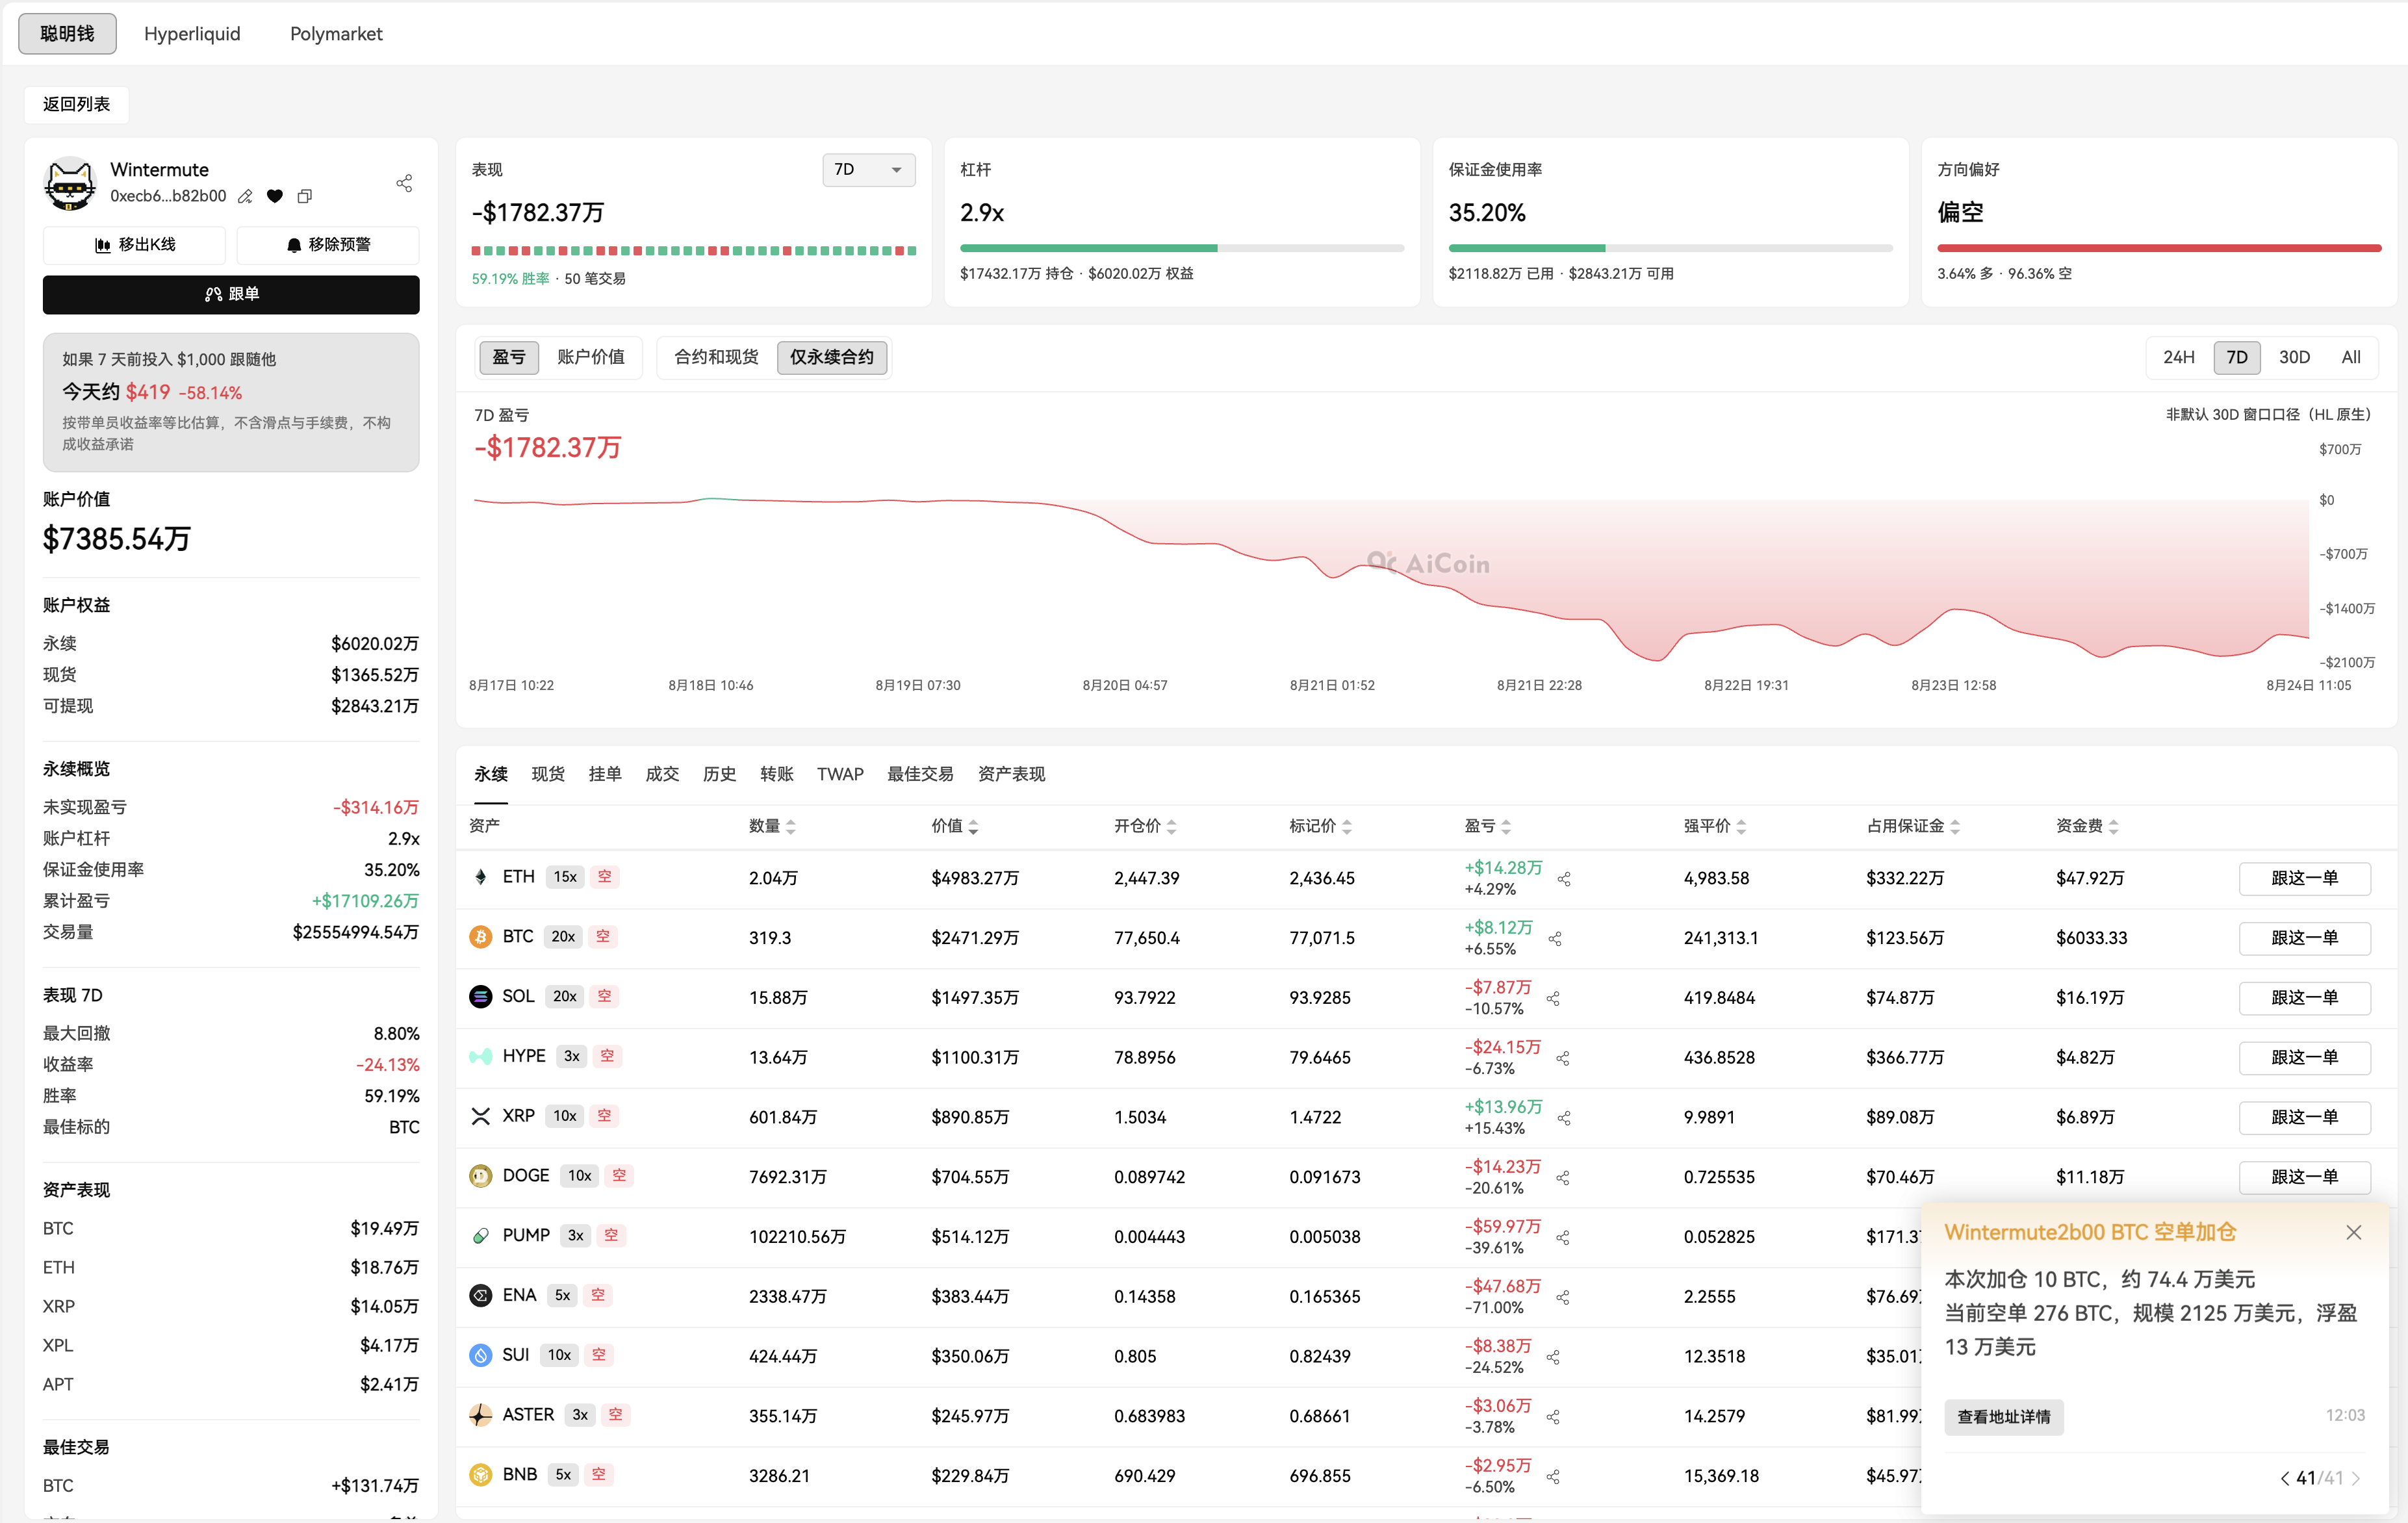Switch to the 挂单 tab
The height and width of the screenshot is (1523, 2408).
tap(605, 774)
